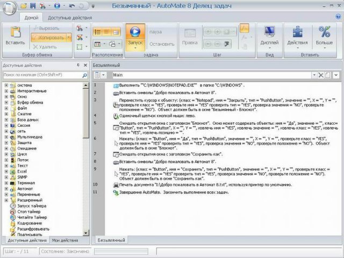Screen dimensions: 344x258
Task: Click the Вставить paste icon
Action: tap(16, 32)
